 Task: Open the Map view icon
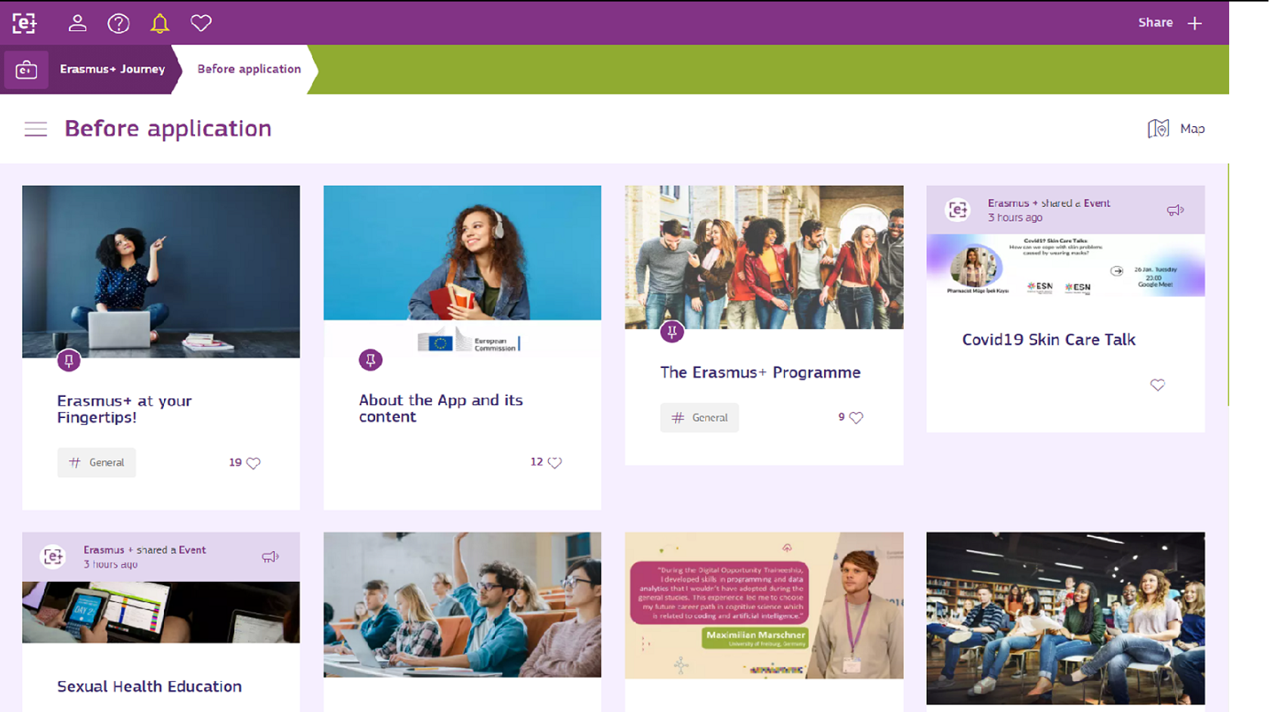(1158, 128)
